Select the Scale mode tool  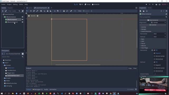click(x=37, y=11)
